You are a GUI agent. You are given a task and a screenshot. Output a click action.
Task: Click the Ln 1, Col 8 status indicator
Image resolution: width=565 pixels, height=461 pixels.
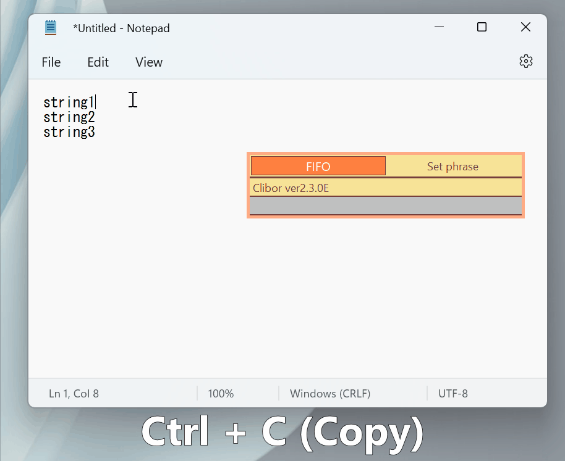click(74, 394)
